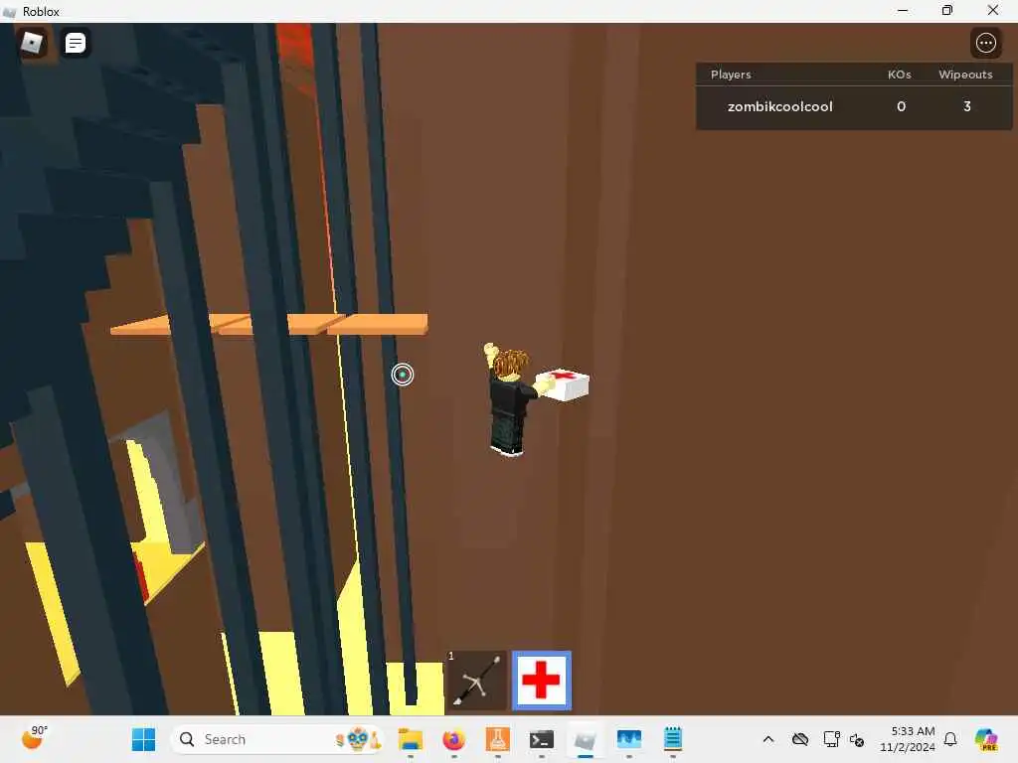This screenshot has width=1018, height=763.
Task: Select the bow tool in hotbar slot 1
Action: click(x=477, y=680)
